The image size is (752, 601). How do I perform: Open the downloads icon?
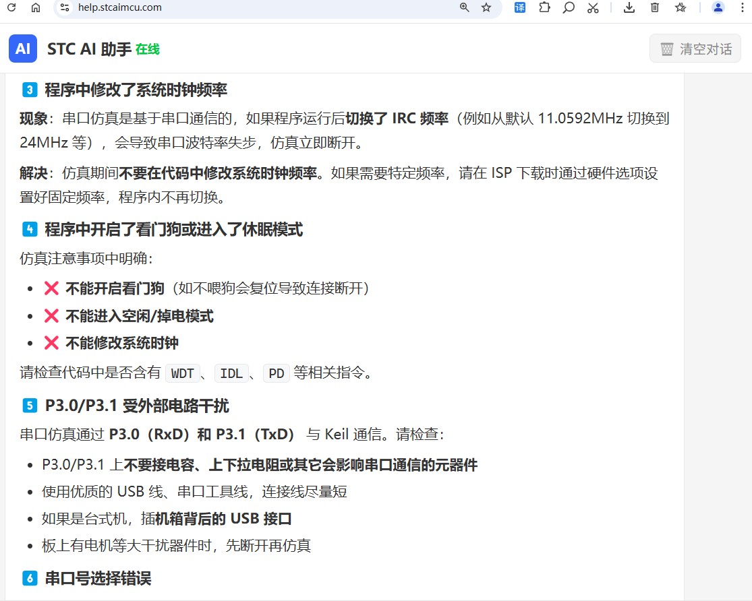[x=629, y=7]
